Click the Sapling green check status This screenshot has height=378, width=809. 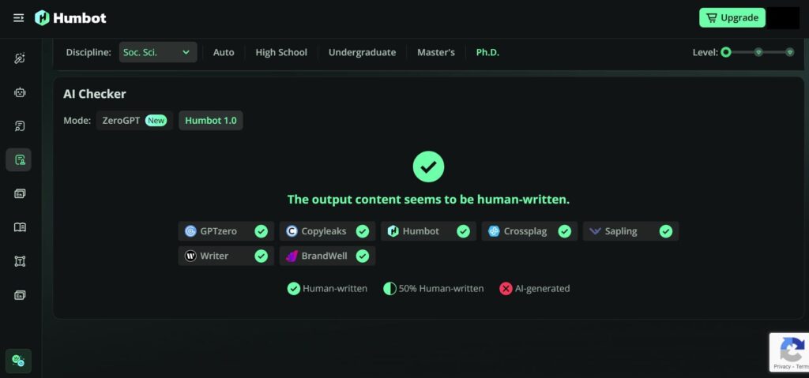[x=666, y=231]
